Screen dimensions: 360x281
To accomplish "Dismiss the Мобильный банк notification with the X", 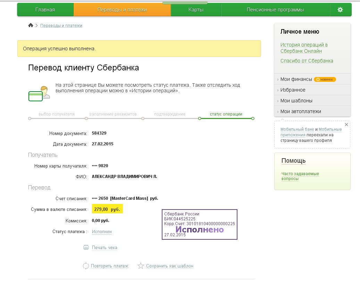I will pos(346,124).
